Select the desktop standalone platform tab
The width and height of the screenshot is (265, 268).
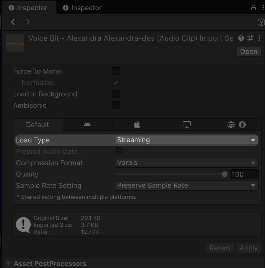click(x=187, y=125)
